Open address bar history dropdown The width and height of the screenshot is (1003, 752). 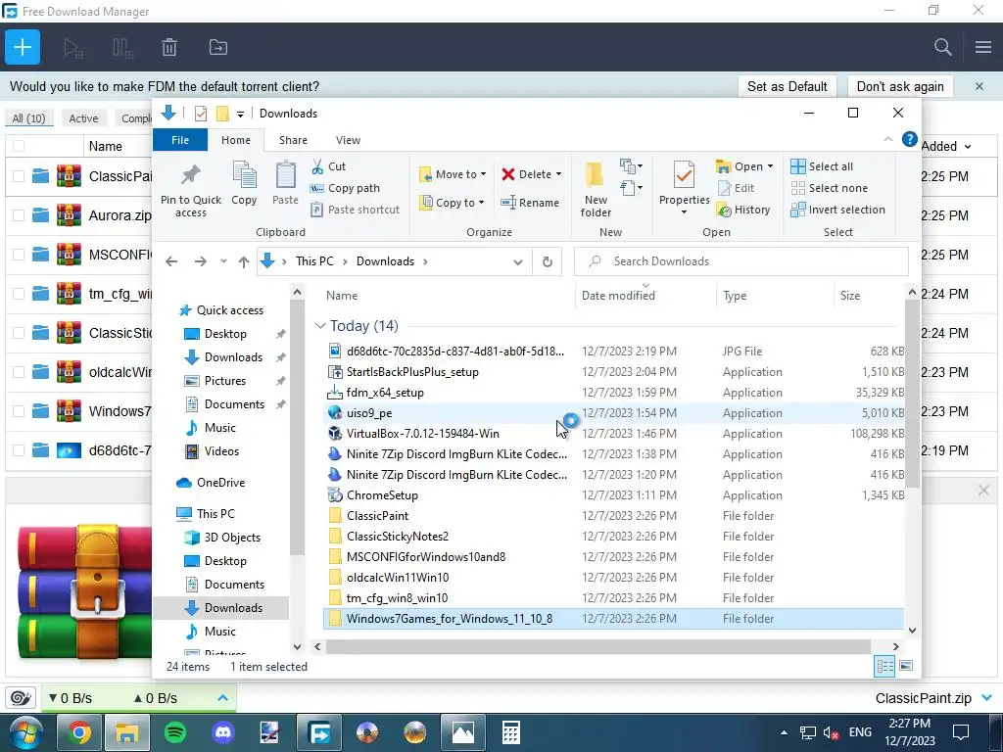517,261
